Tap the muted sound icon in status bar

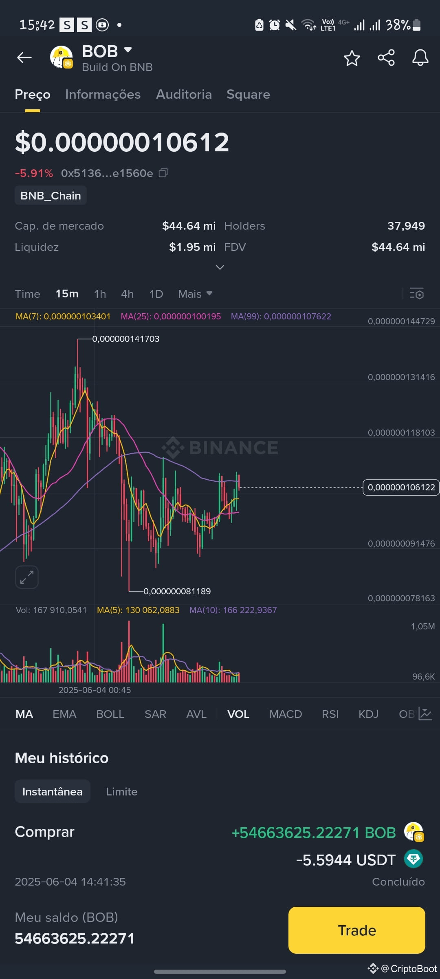point(290,25)
